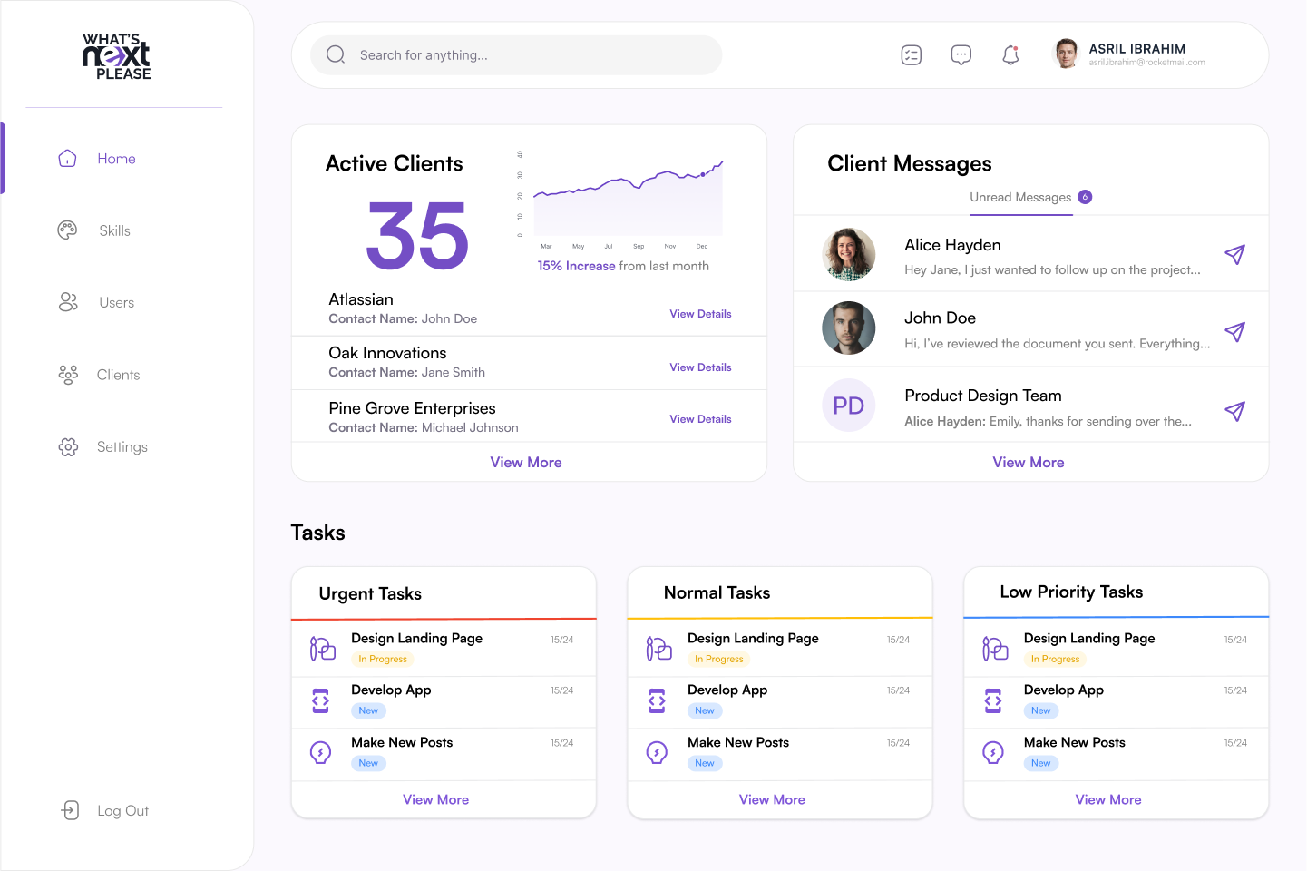This screenshot has width=1307, height=871.
Task: Click the Settings gear icon in sidebar
Action: (68, 446)
